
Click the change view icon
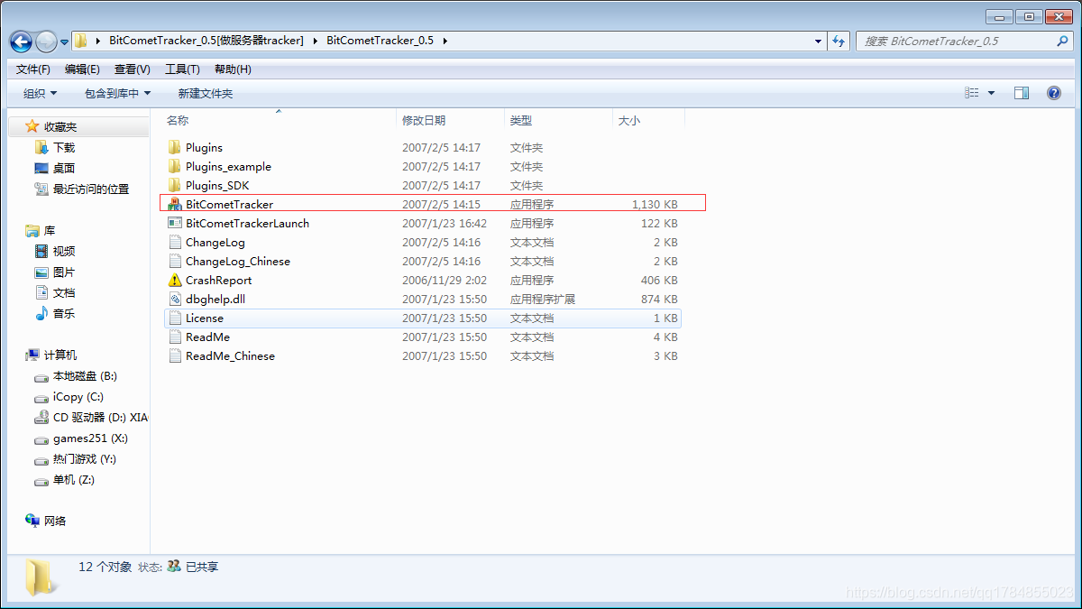(x=972, y=93)
